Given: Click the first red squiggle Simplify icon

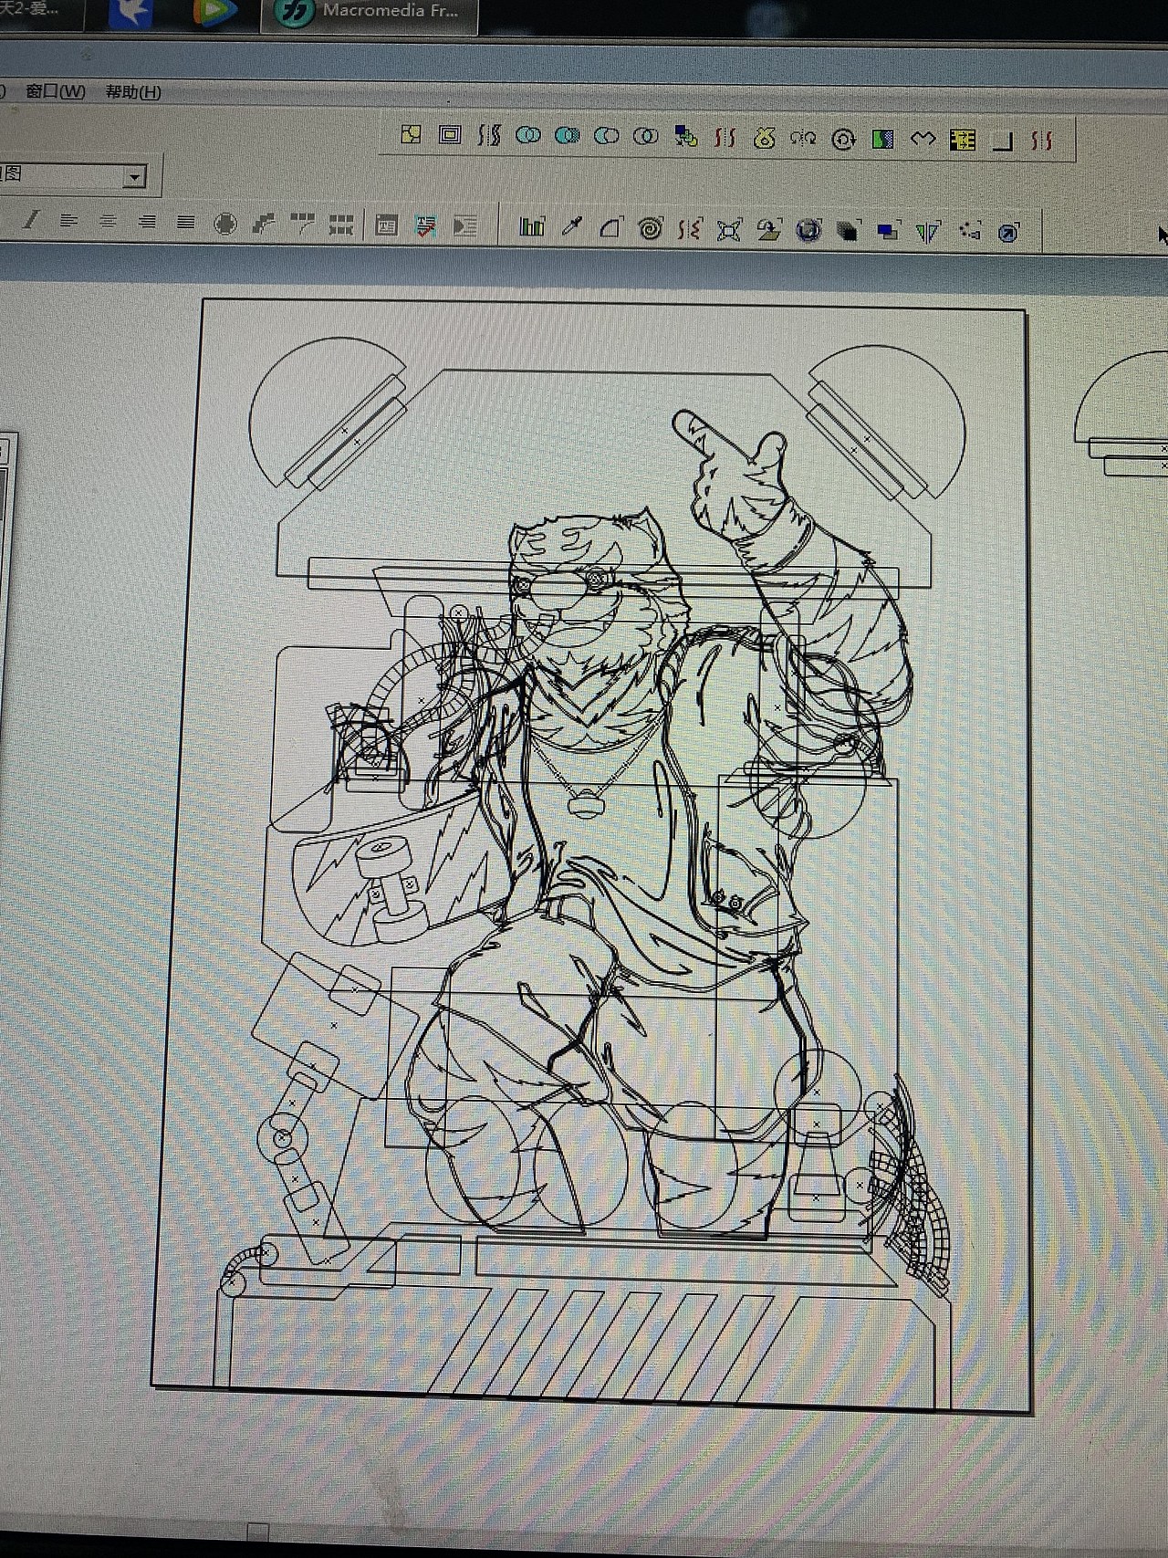Looking at the screenshot, I should click(x=725, y=138).
